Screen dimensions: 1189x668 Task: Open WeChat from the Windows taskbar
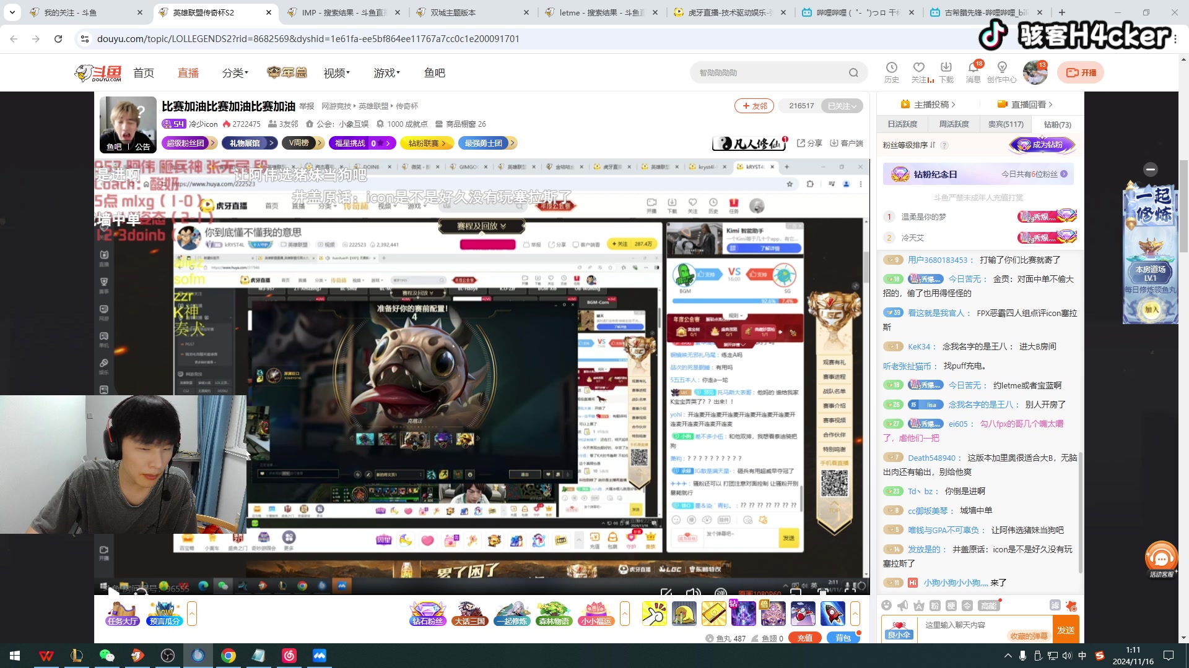107,656
